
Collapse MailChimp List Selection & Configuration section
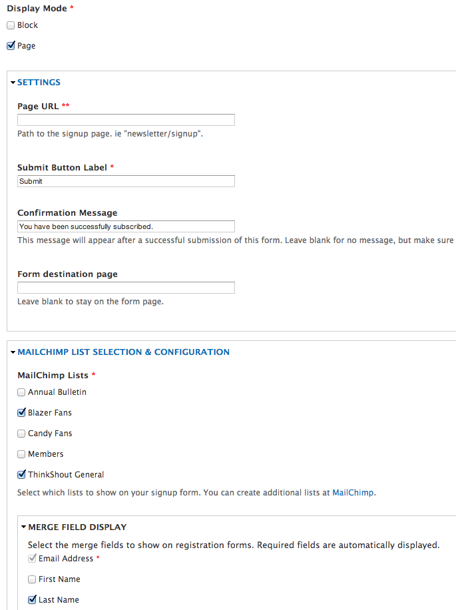(x=13, y=352)
